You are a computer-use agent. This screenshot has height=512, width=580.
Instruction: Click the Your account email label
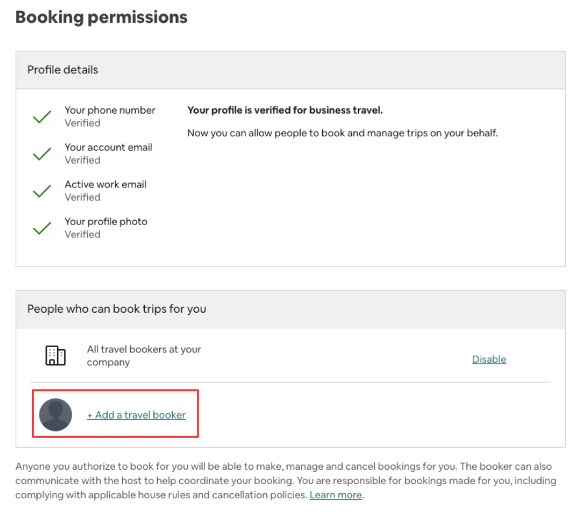pos(108,147)
